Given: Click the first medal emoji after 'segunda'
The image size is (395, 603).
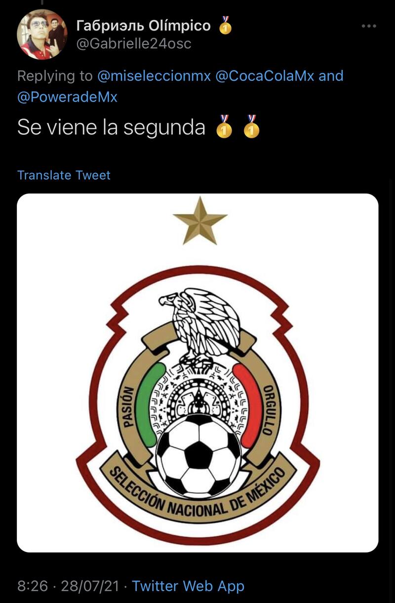Looking at the screenshot, I should click(x=224, y=128).
